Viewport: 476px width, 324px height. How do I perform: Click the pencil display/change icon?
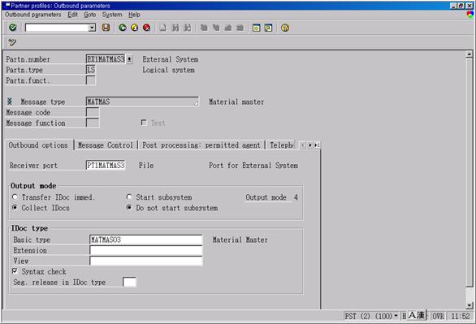point(12,42)
